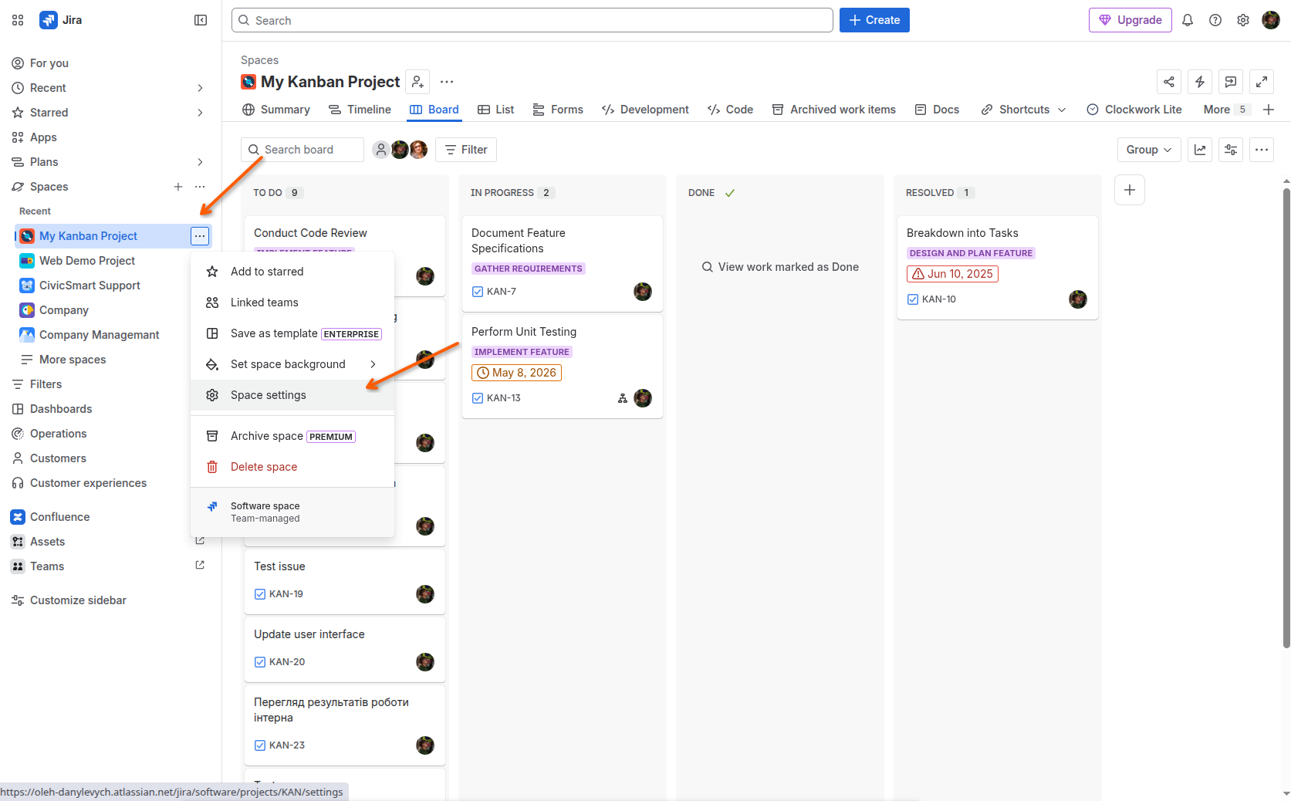Screen dimensions: 1291x801
Task: Switch to the Summary tab
Action: [276, 110]
